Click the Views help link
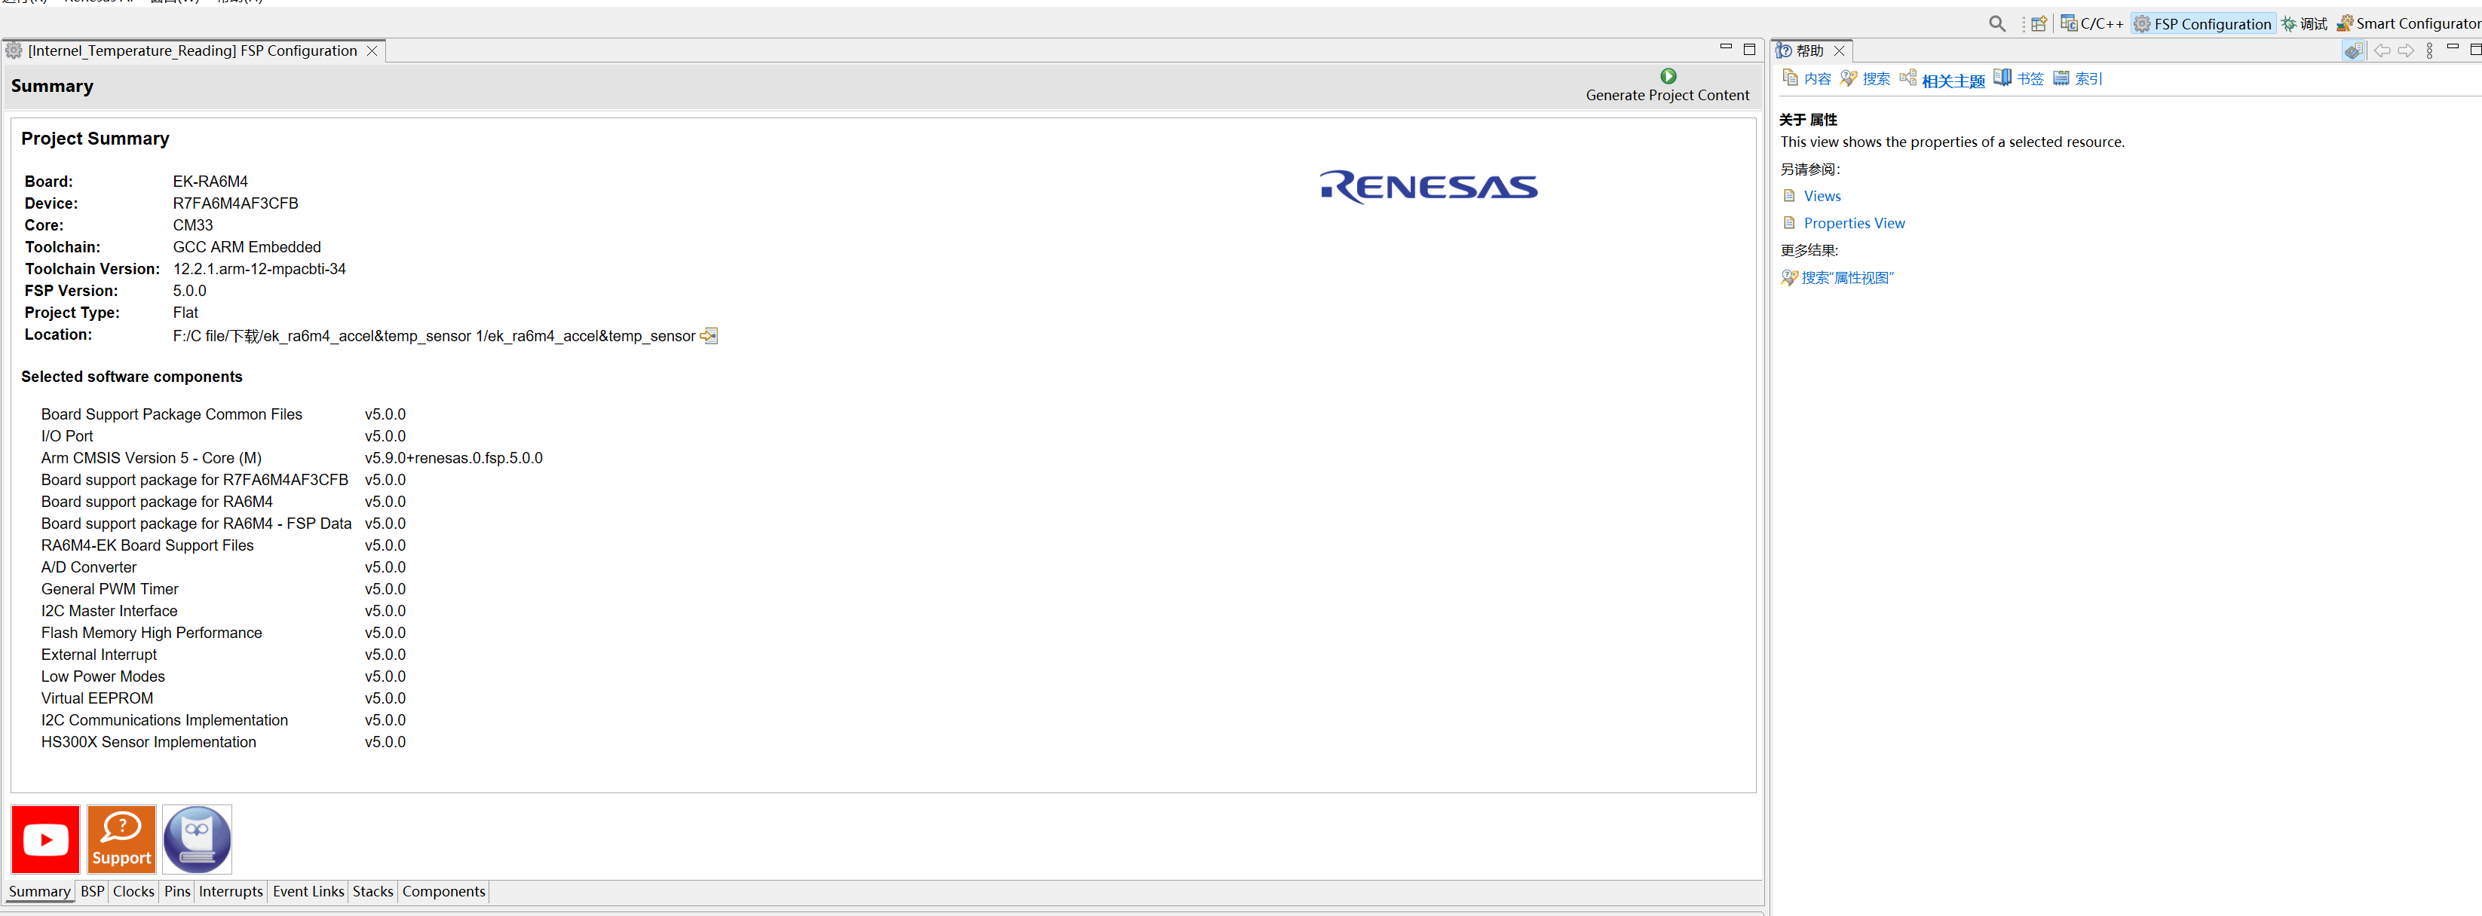2482x916 pixels. [x=1821, y=197]
